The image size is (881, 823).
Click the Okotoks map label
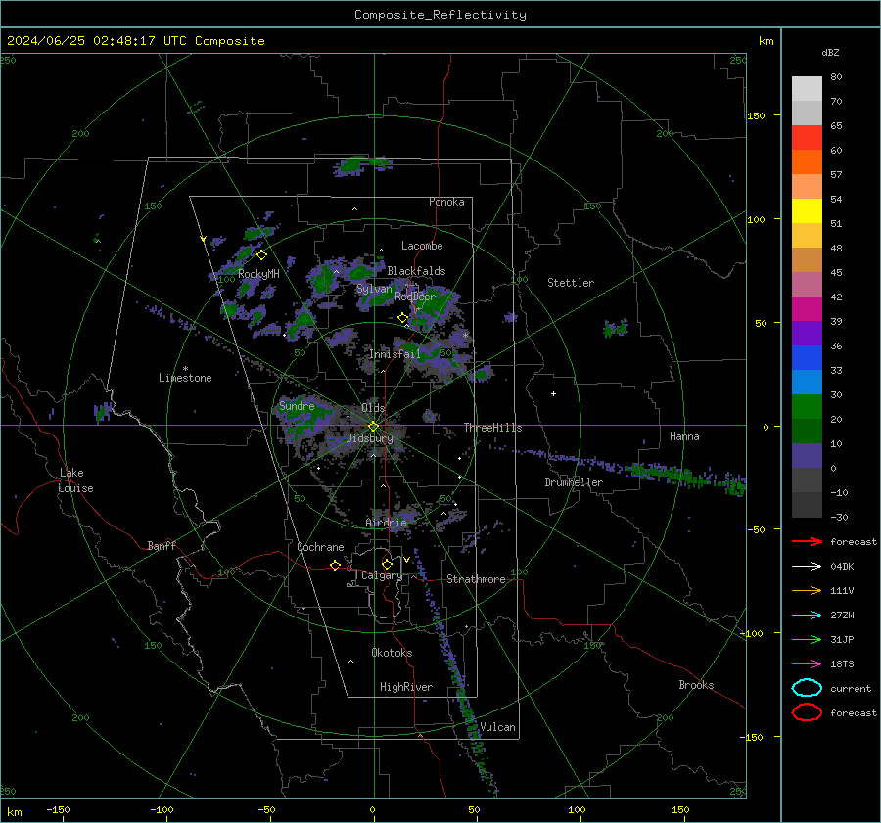click(392, 653)
